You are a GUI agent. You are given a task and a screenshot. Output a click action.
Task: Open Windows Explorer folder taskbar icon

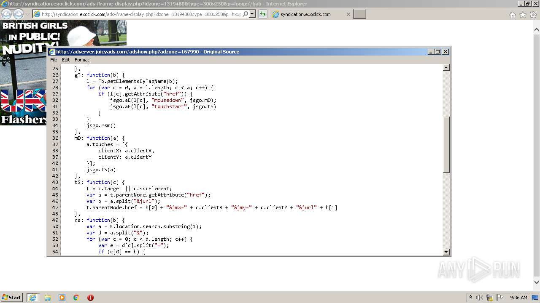coord(48,298)
